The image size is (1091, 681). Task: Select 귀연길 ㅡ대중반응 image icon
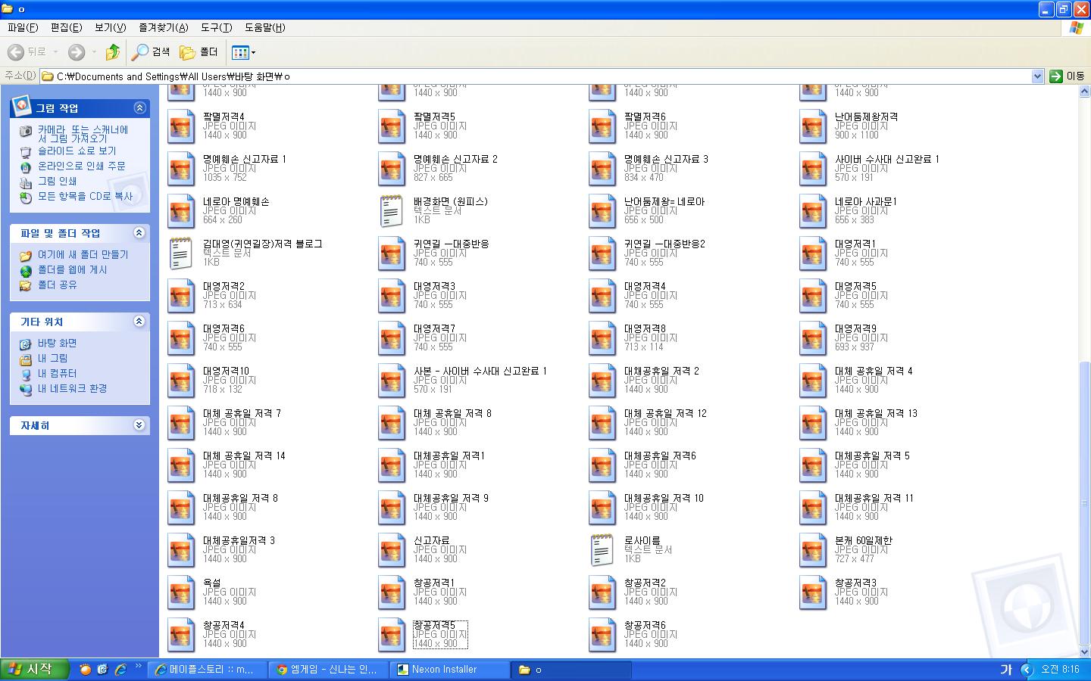click(392, 253)
